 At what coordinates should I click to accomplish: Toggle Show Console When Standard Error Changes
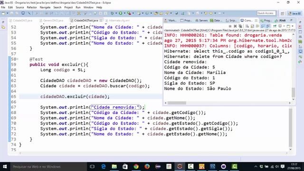(268, 26)
